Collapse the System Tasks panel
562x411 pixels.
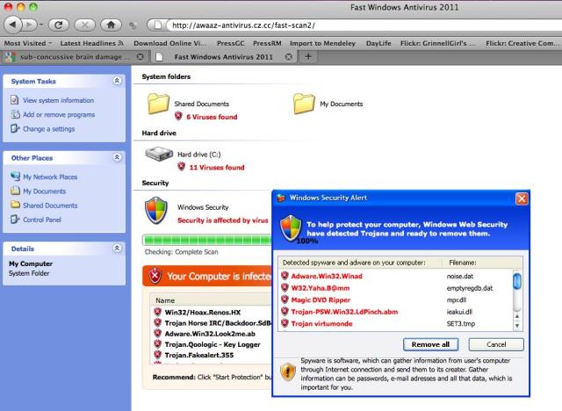[x=118, y=81]
